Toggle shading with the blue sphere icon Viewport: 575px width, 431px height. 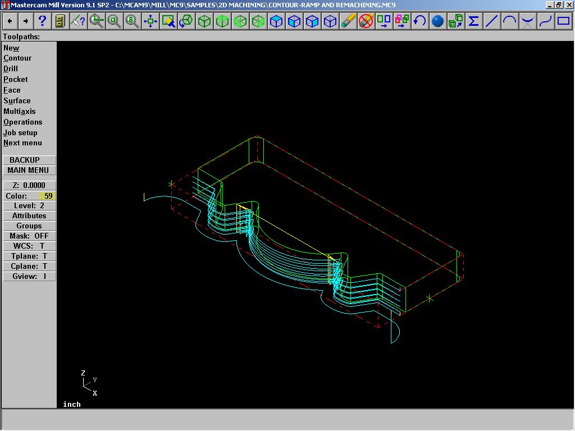point(438,21)
